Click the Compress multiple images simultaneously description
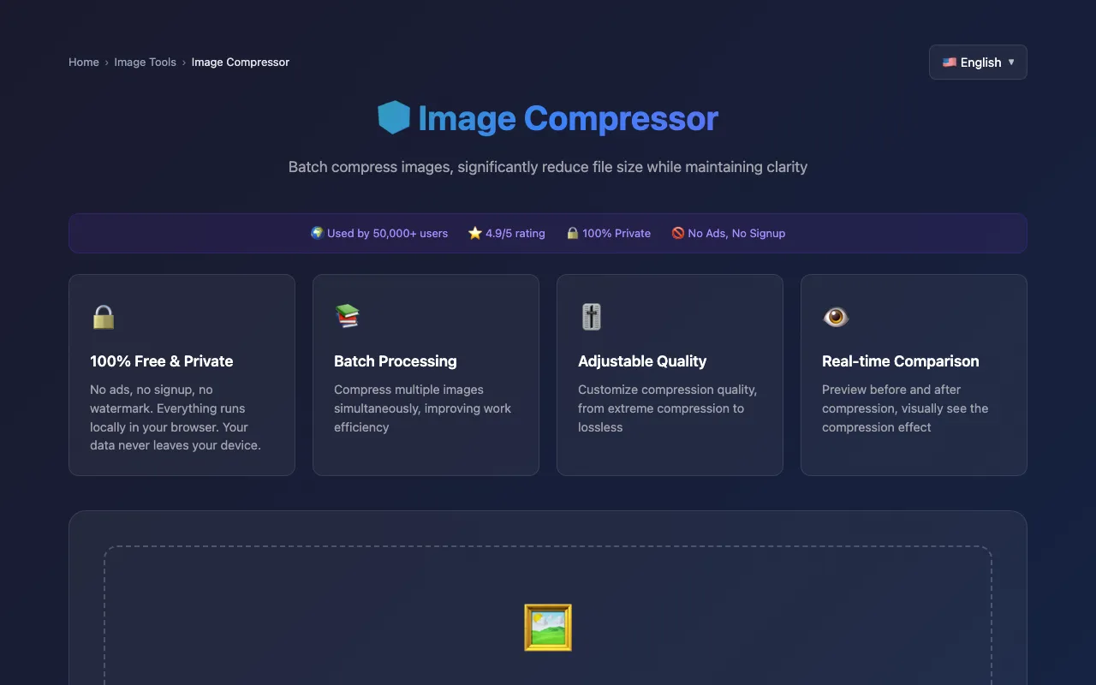Screen dimensions: 1096x685 tap(423, 408)
